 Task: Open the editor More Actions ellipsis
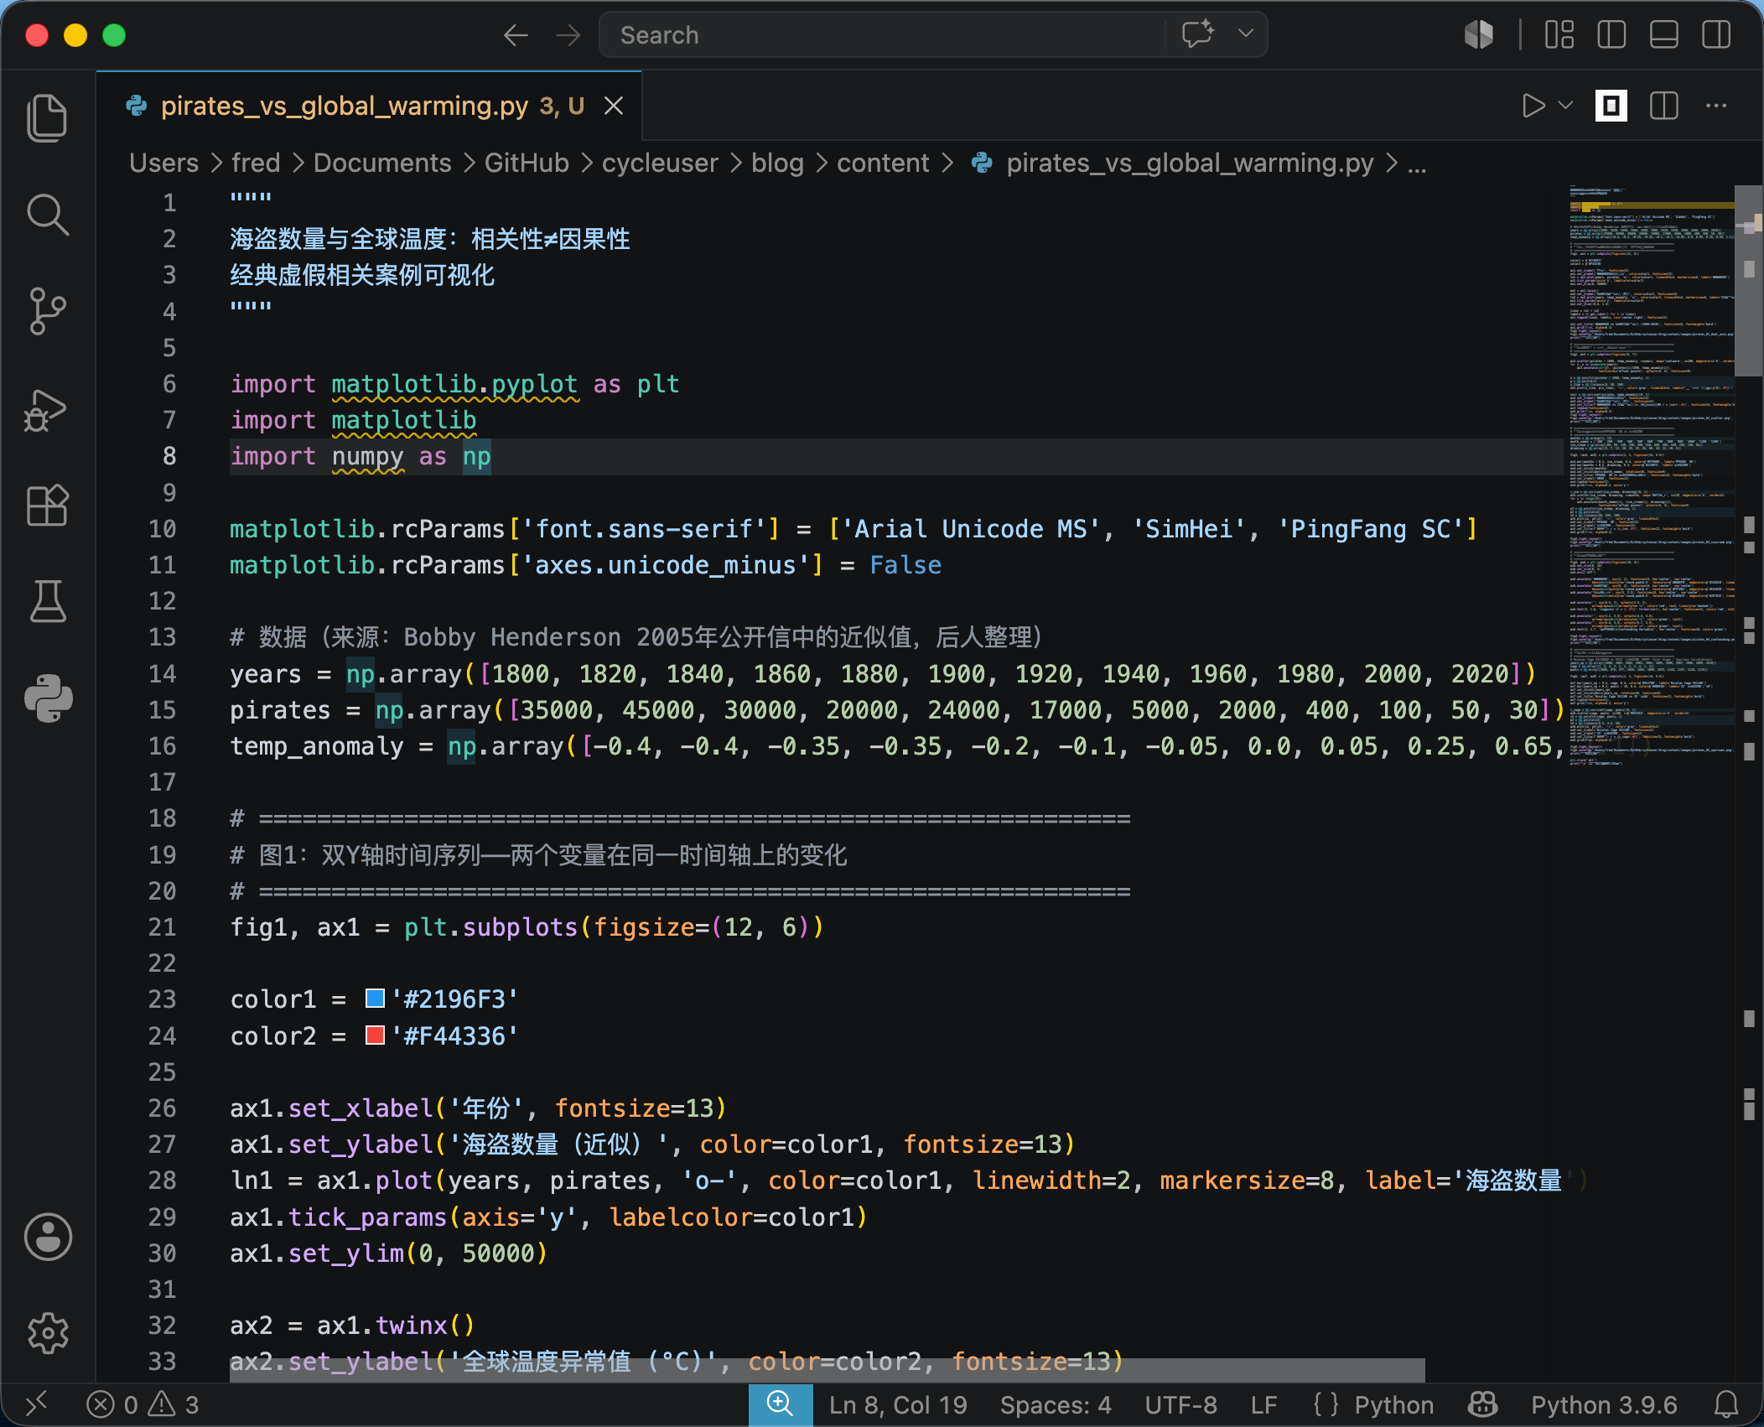1716,106
